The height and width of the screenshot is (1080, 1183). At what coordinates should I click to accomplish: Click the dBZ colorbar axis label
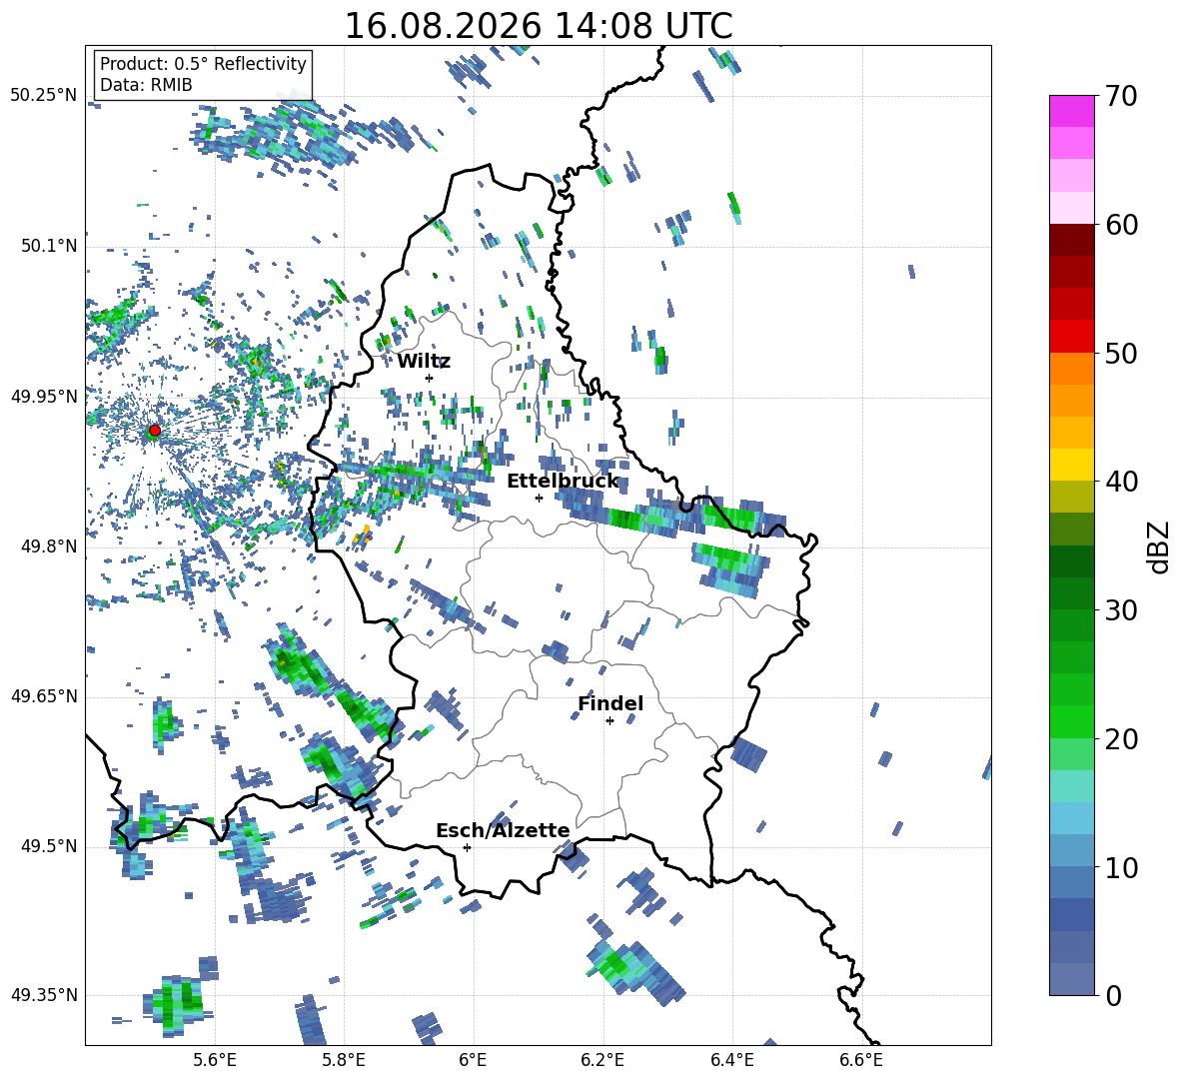pyautogui.click(x=1159, y=546)
